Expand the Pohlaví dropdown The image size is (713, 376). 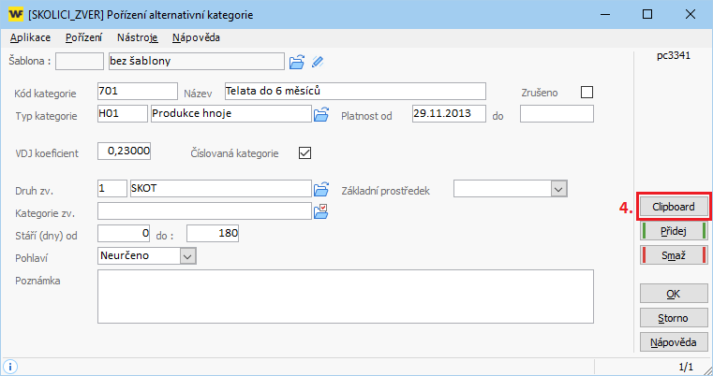(186, 255)
